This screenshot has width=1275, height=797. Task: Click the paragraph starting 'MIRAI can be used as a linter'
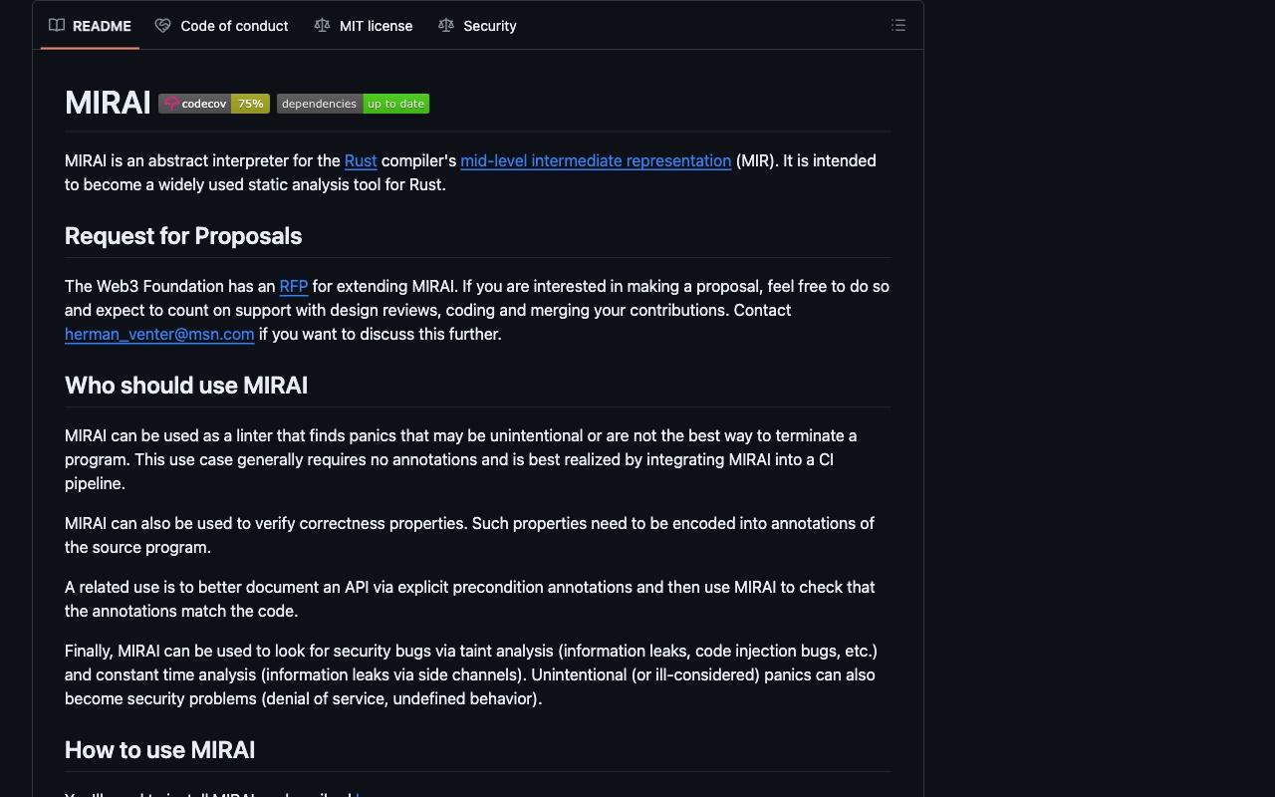coord(477,459)
